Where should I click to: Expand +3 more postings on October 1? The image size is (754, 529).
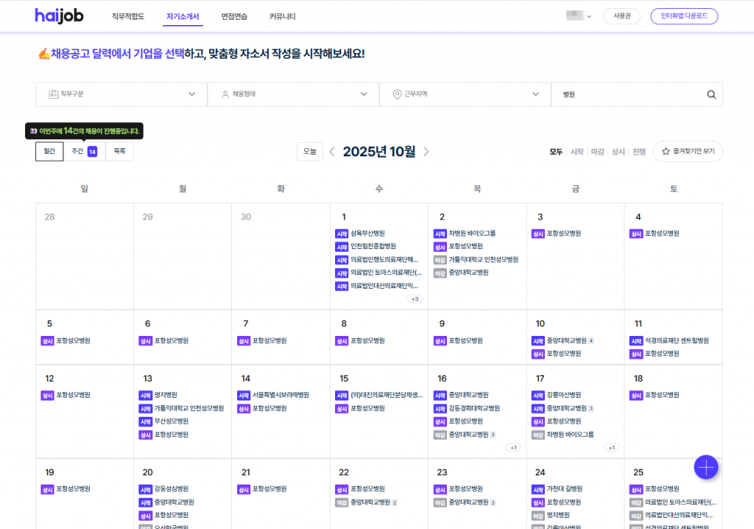click(415, 299)
